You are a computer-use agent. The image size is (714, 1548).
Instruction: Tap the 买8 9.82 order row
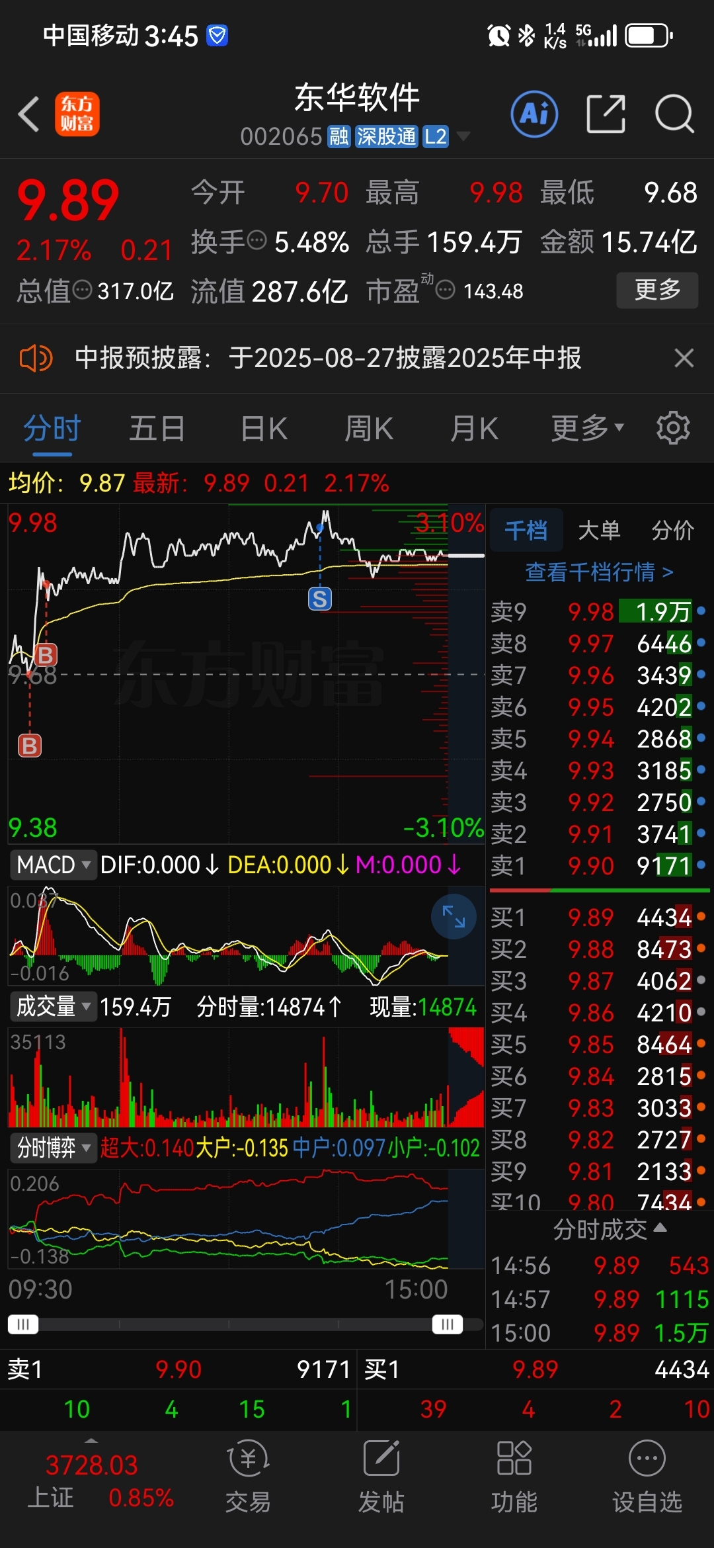(x=599, y=1140)
